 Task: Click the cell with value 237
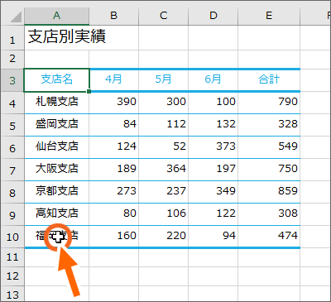click(x=163, y=192)
